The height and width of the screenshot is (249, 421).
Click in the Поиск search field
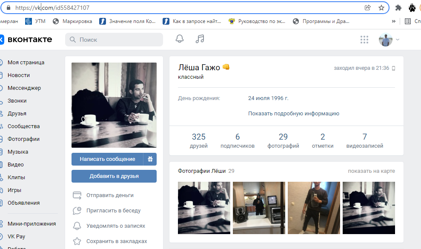tap(114, 40)
